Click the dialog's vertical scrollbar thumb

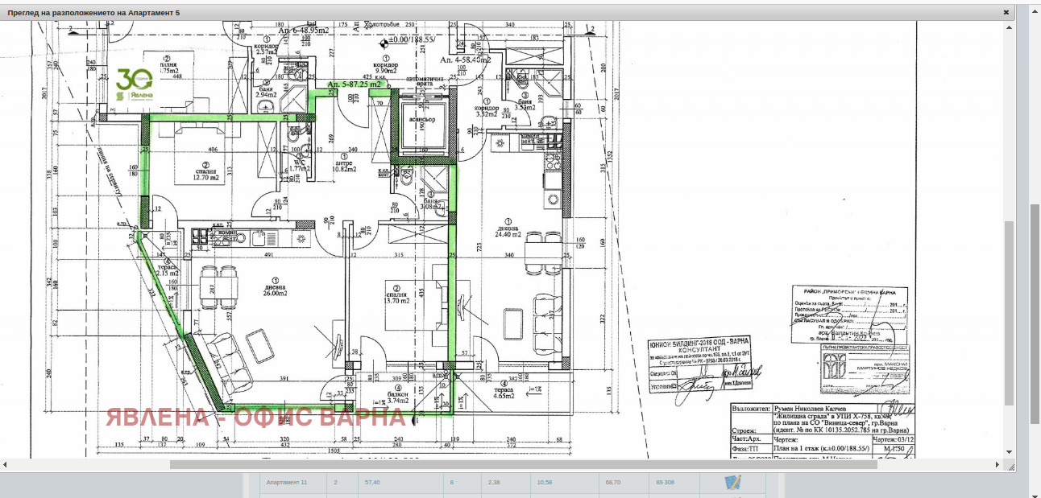coord(1010,312)
